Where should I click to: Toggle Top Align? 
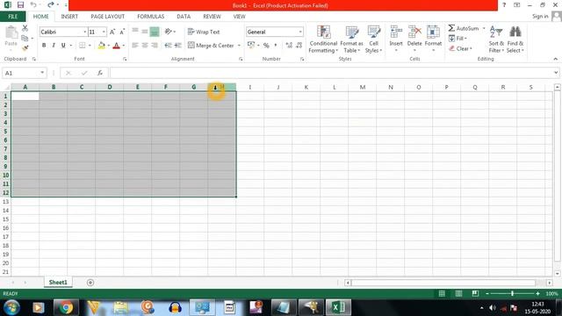click(134, 32)
